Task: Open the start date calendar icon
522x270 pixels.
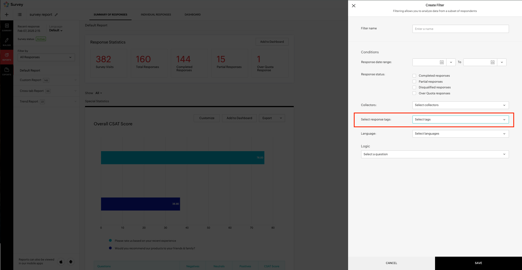Action: click(442, 62)
